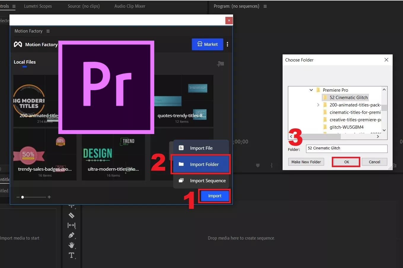This screenshot has height=268, width=403.
Task: Select the cinematic-titles-for-premiere folder
Action: pyautogui.click(x=355, y=112)
